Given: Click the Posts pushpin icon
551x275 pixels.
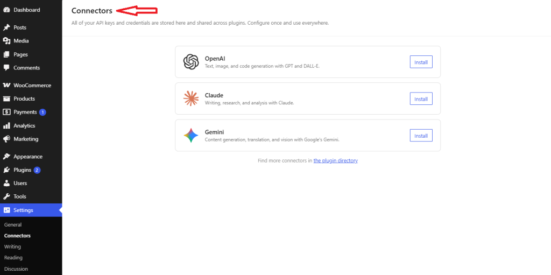Looking at the screenshot, I should point(6,27).
